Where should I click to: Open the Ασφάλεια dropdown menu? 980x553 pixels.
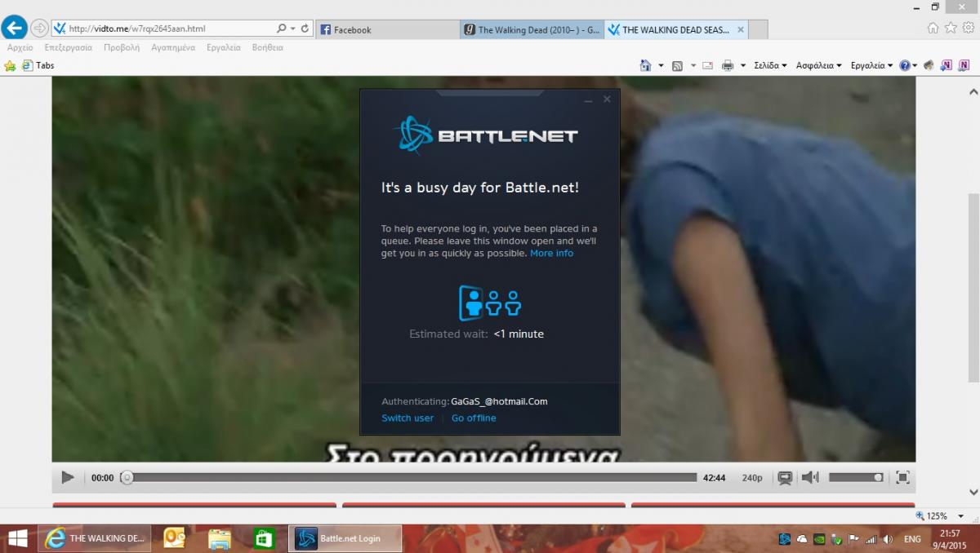[x=819, y=65]
